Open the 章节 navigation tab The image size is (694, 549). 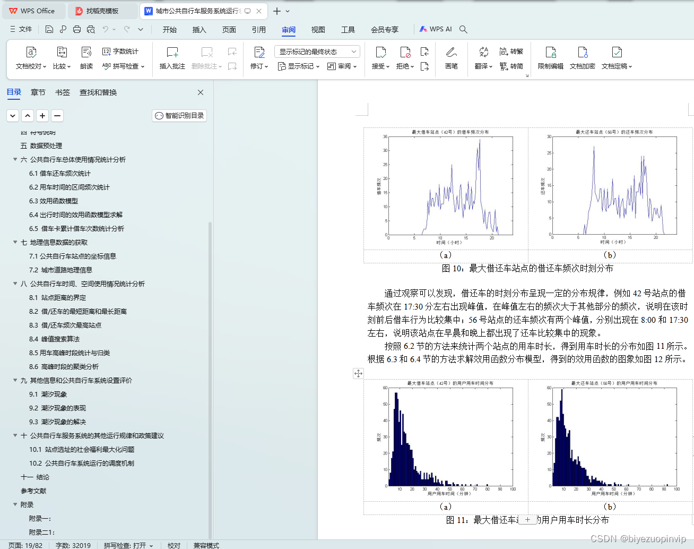click(38, 92)
